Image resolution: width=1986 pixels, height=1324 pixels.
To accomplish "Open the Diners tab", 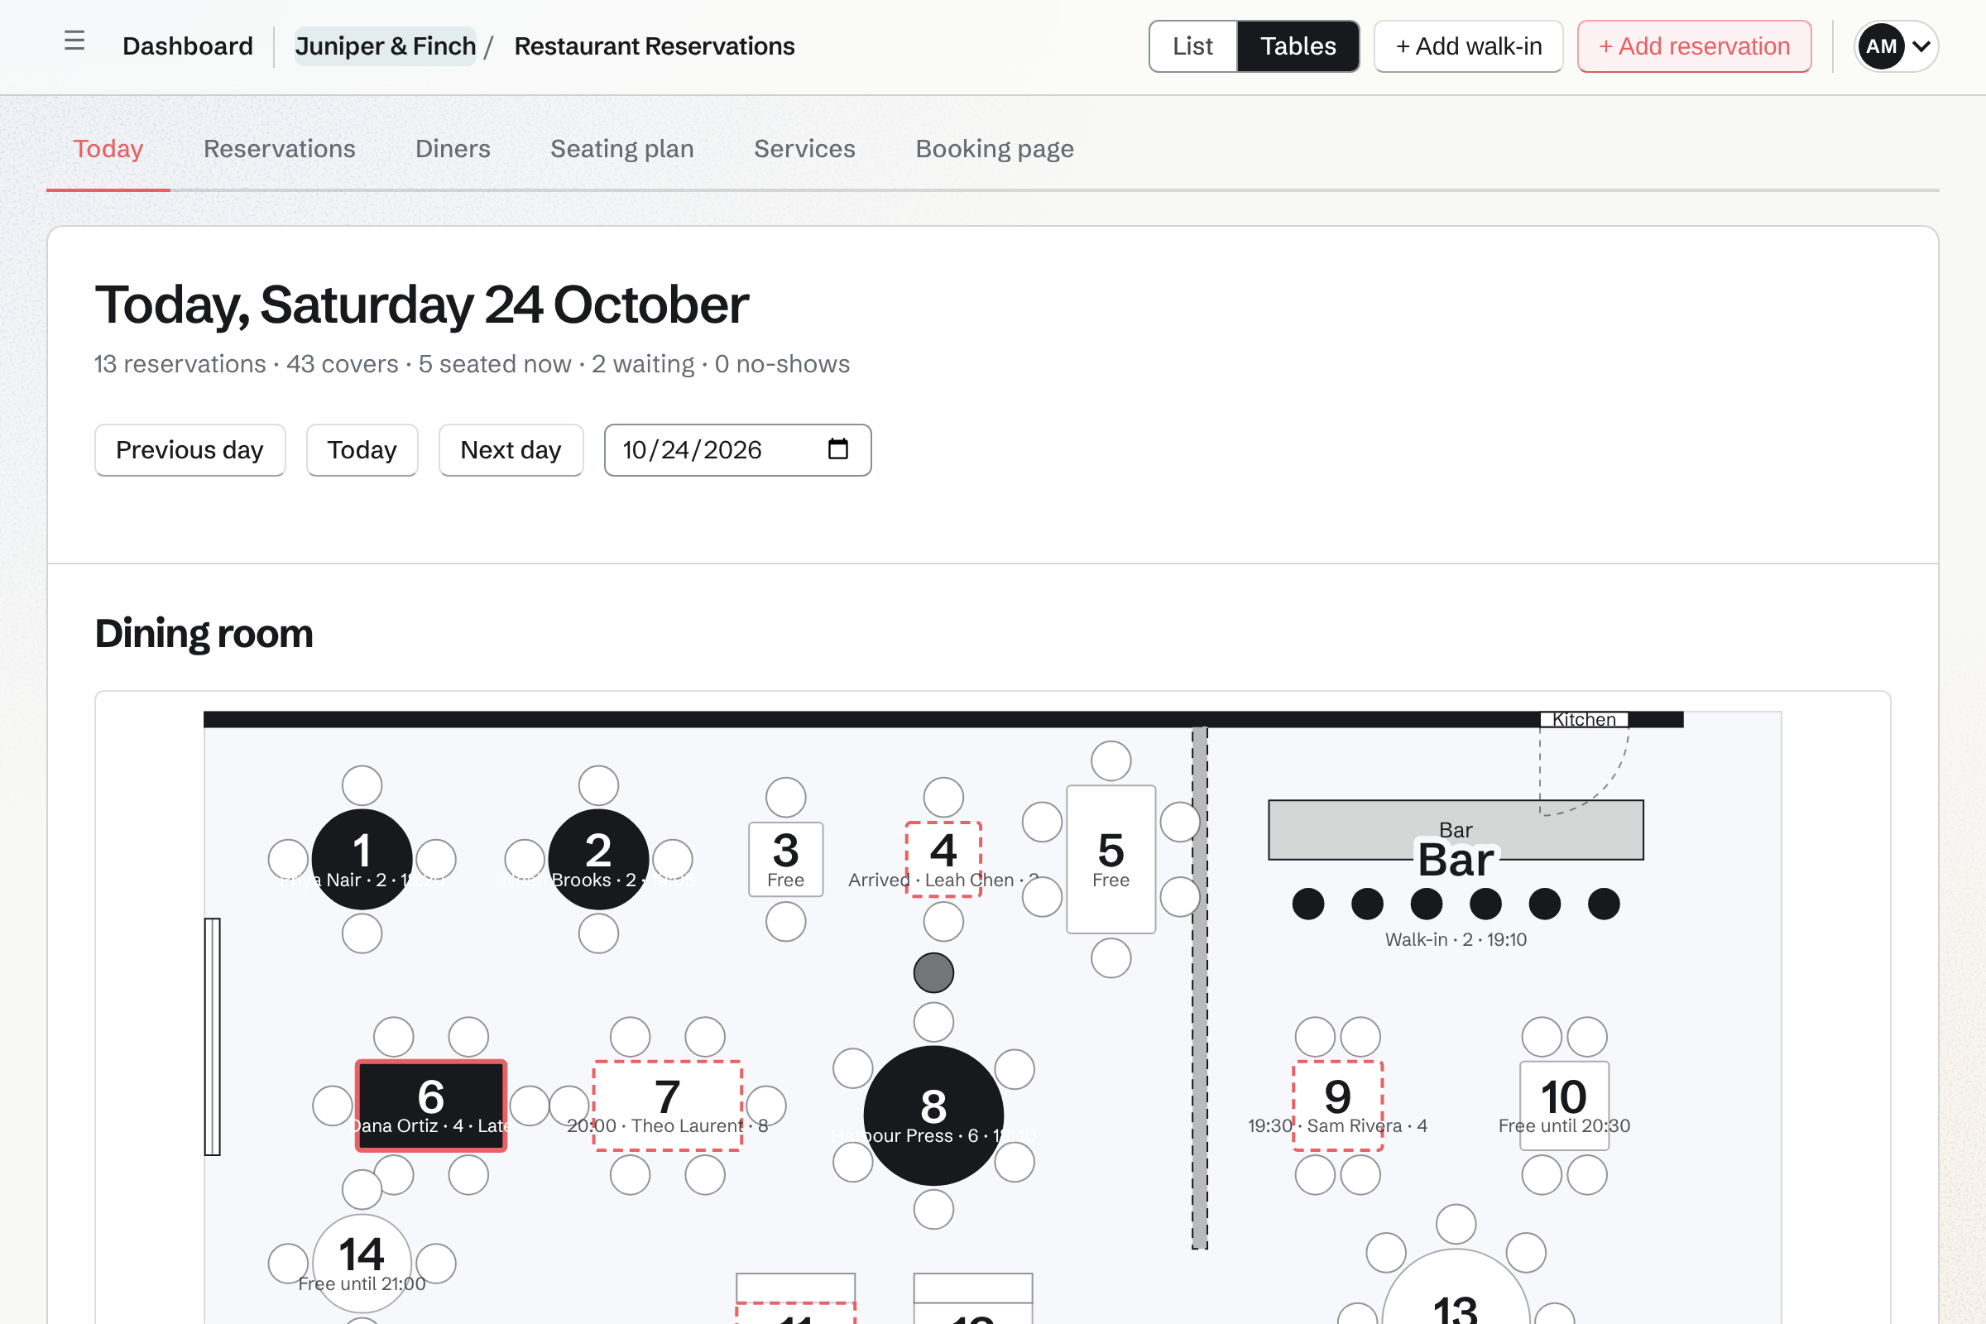I will (x=453, y=149).
